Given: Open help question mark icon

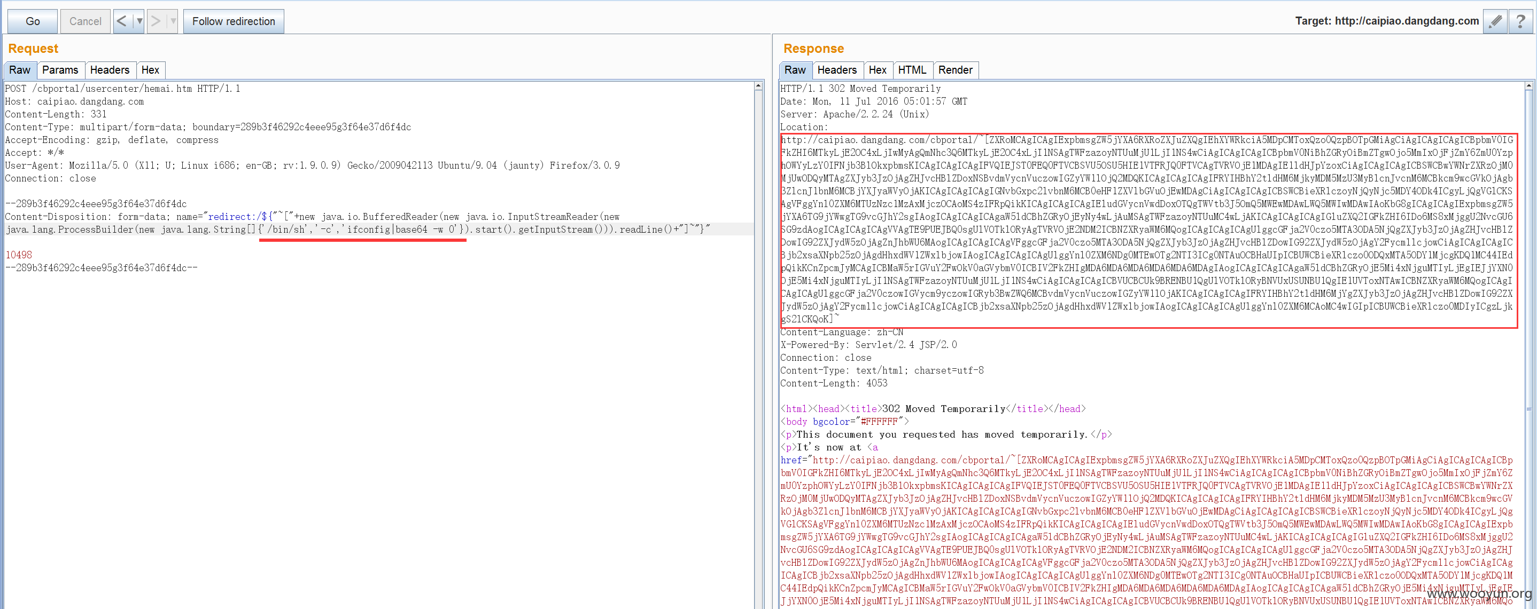Looking at the screenshot, I should point(1520,21).
